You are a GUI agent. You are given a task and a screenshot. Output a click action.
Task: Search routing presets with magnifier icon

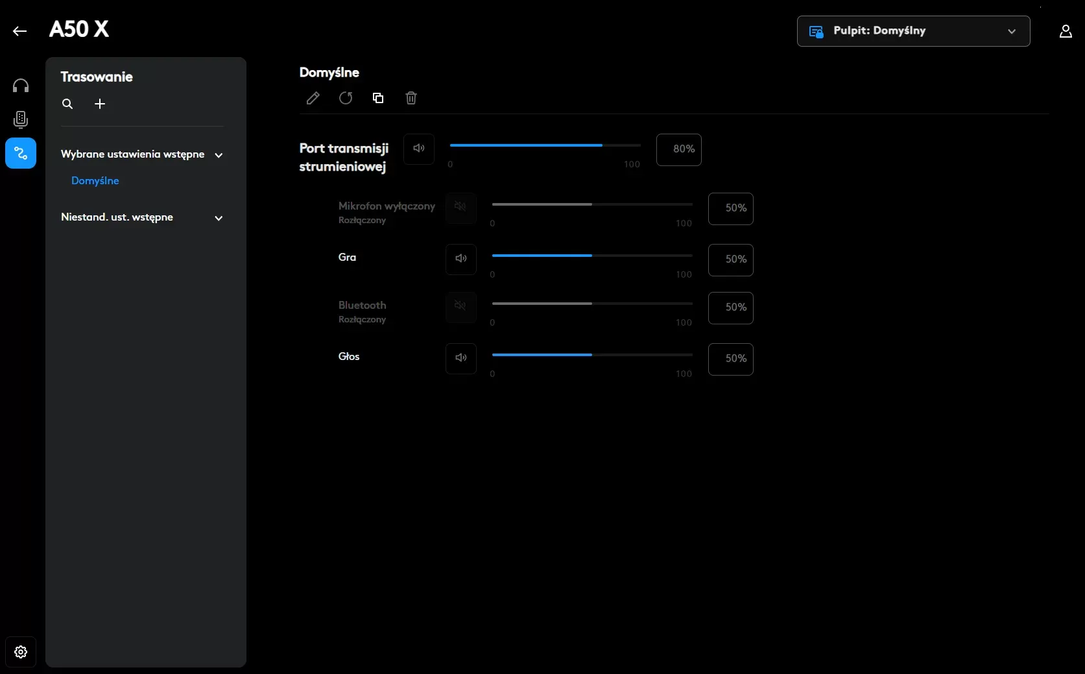[x=67, y=104]
